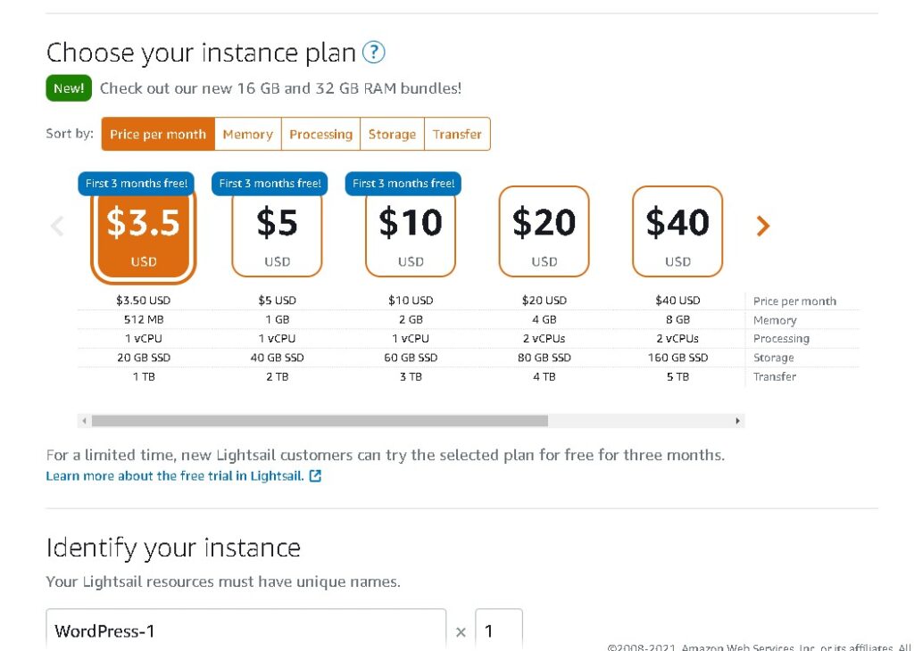
Task: Click the left chevron for previous plans
Action: (x=57, y=226)
